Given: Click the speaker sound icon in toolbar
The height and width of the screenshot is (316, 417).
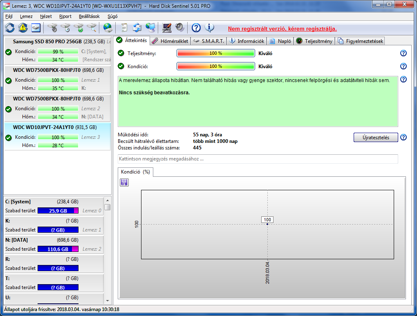Looking at the screenshot, I should pyautogui.click(x=180, y=28).
